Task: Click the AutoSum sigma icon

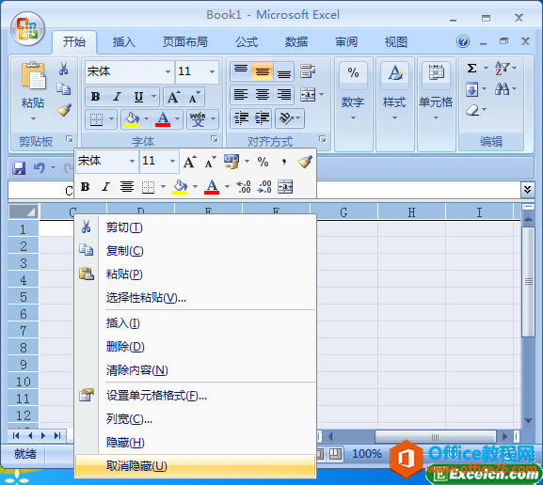Action: click(x=471, y=69)
